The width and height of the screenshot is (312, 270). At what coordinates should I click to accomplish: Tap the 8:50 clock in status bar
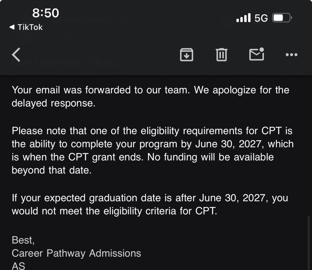click(x=46, y=13)
